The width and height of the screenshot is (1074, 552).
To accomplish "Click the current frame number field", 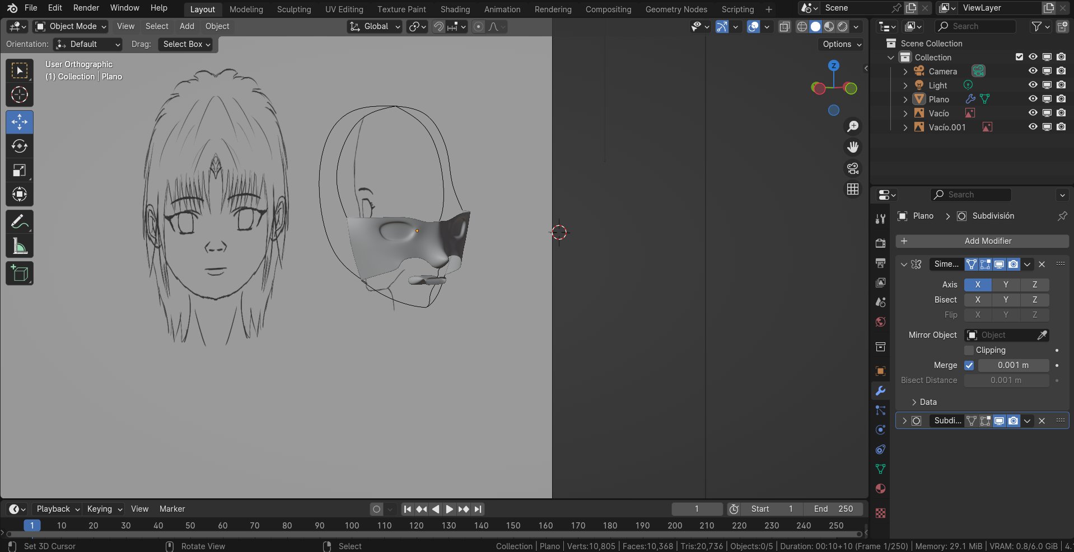I will pos(697,509).
